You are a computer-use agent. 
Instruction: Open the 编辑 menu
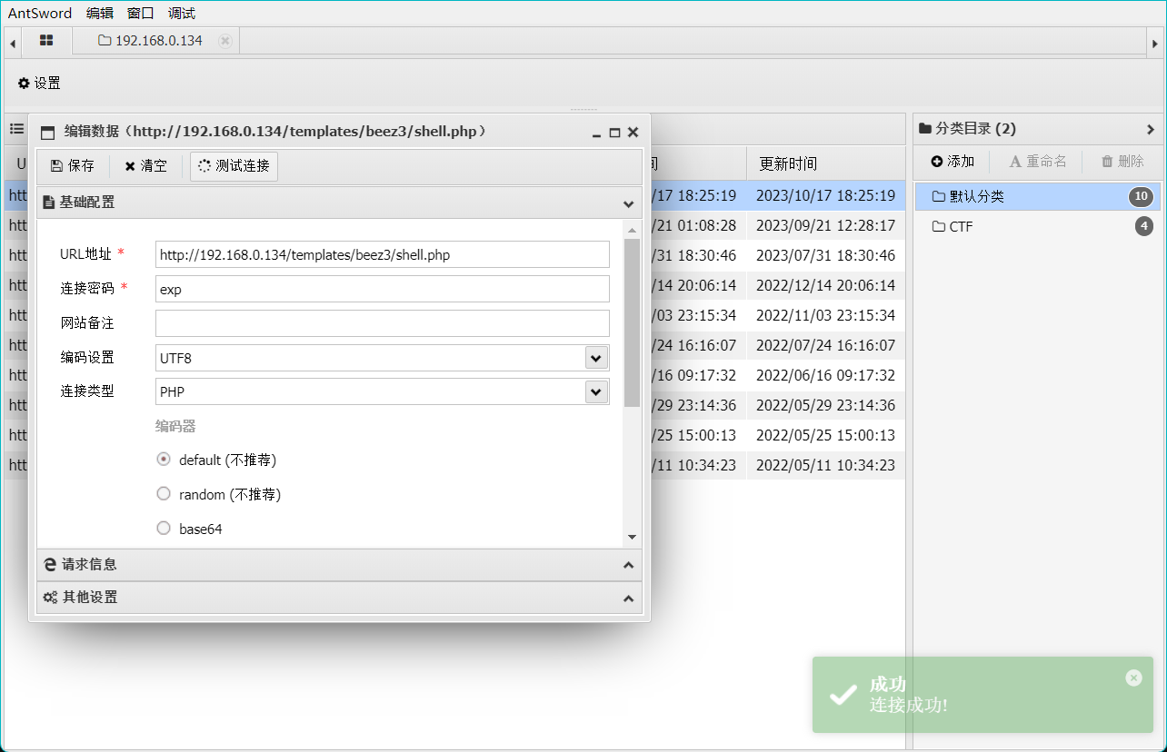coord(100,13)
